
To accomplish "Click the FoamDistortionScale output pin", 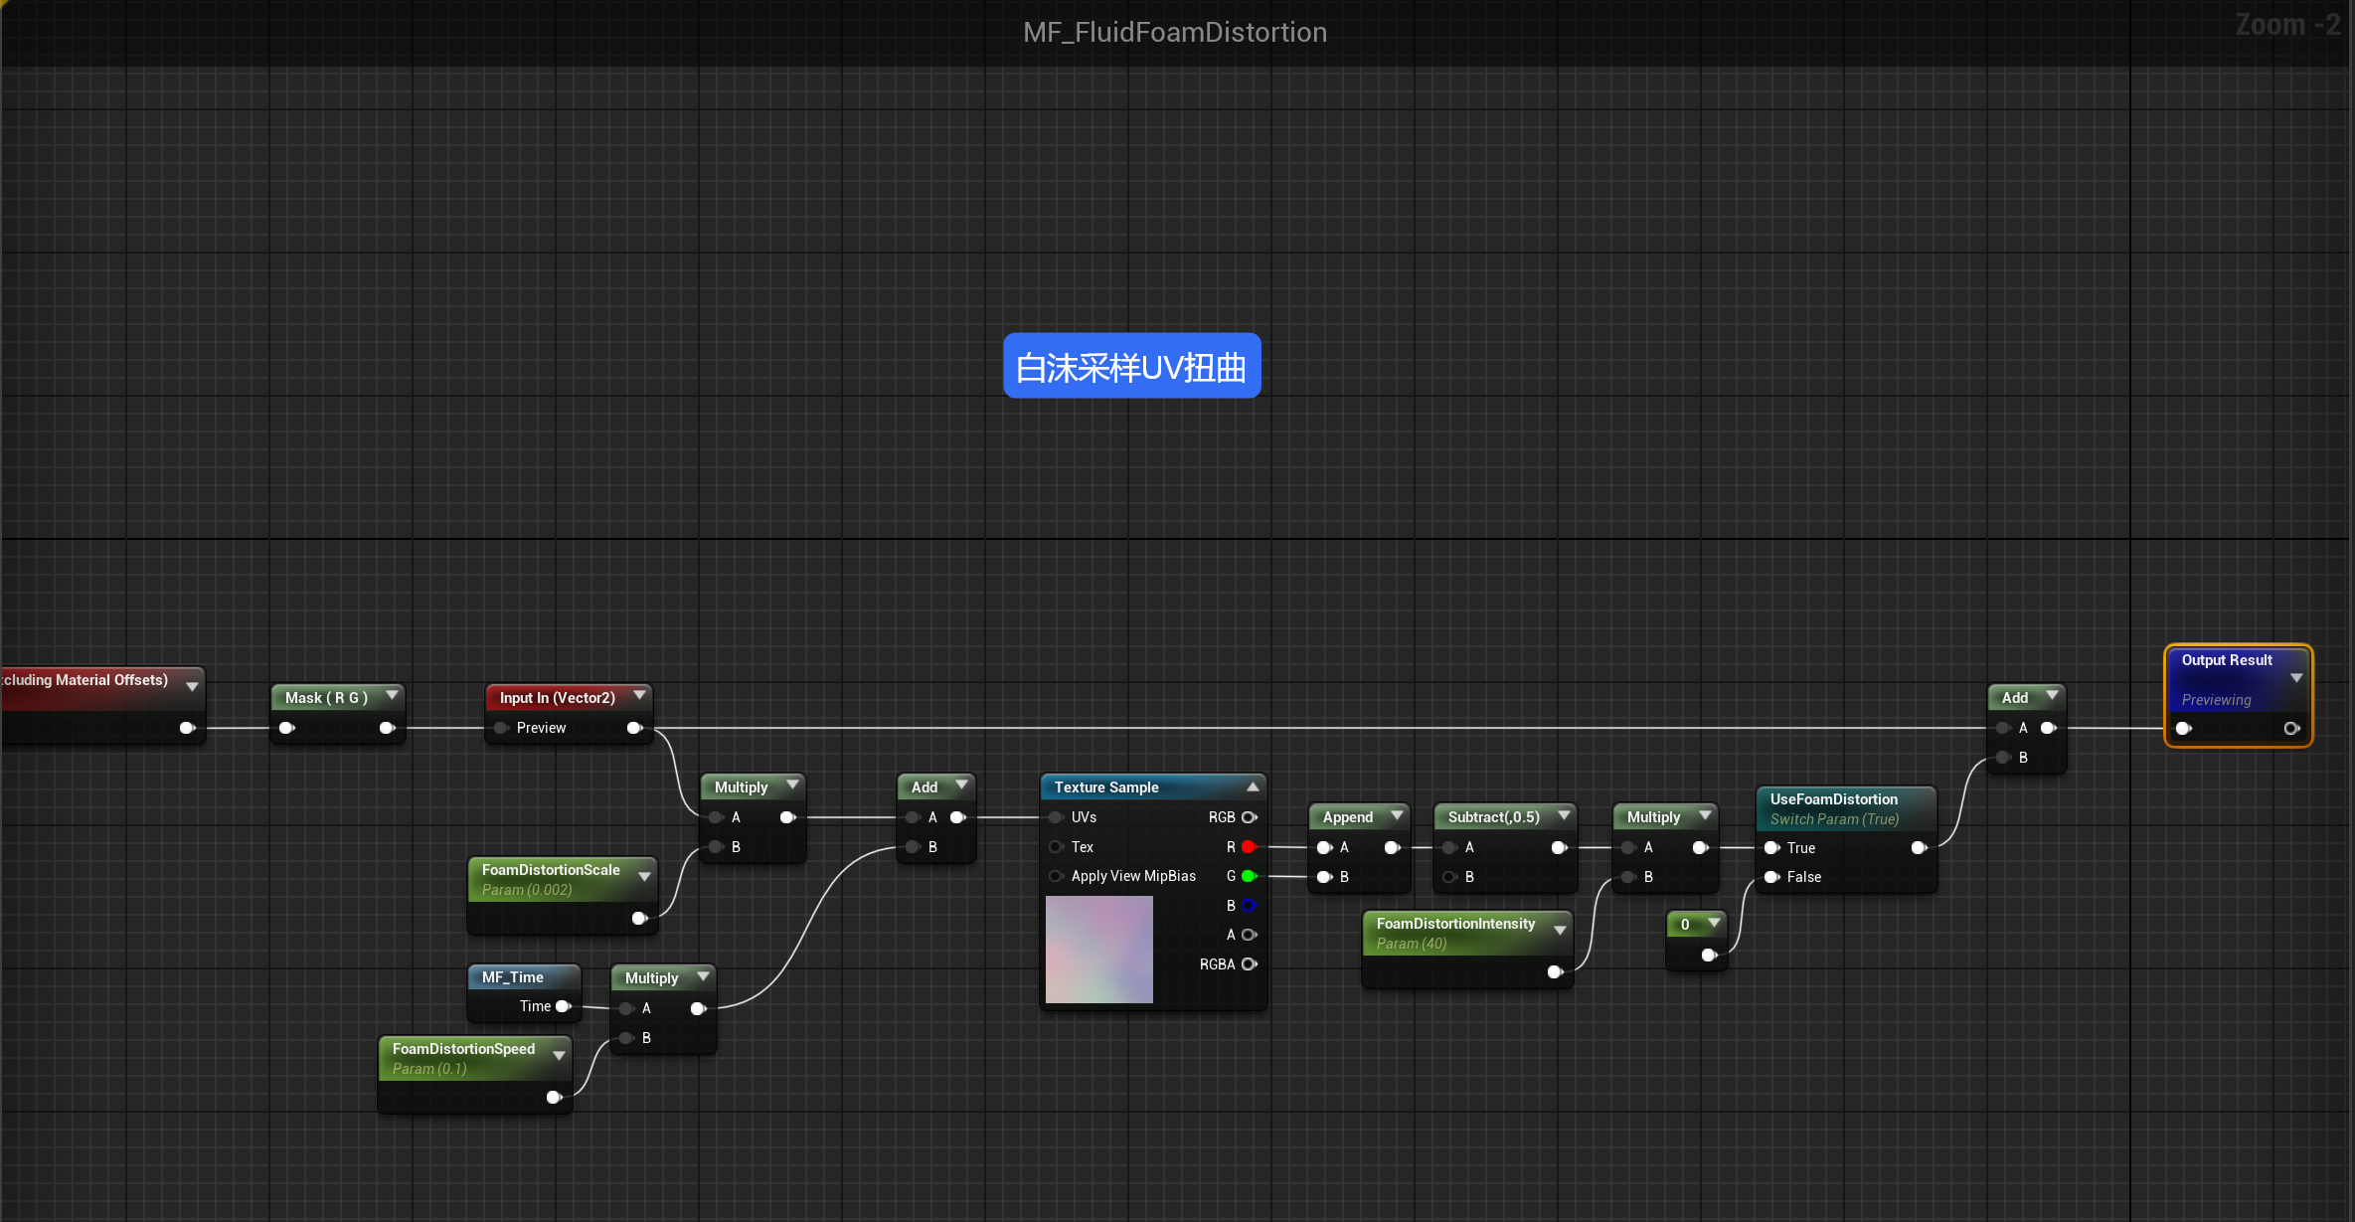I will [x=639, y=918].
